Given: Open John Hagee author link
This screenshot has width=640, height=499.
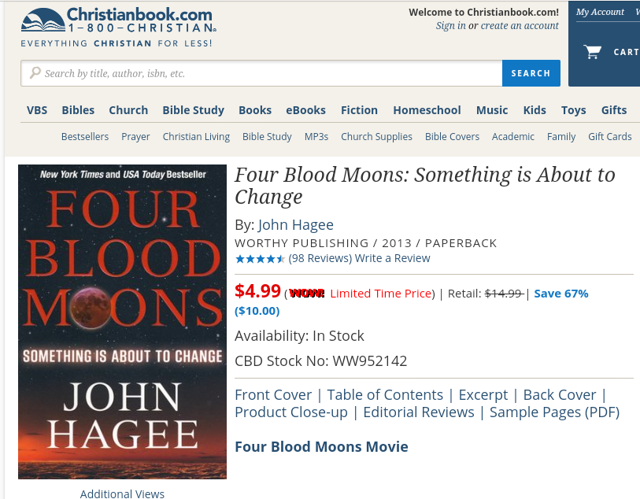Looking at the screenshot, I should (x=296, y=225).
